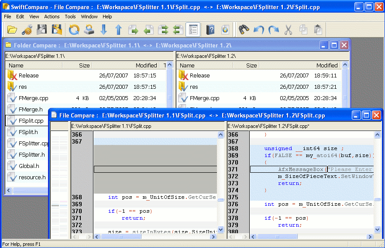Screen dimensions: 385x248
Task: Sort by the Size column in the left folder pane
Action: [x=77, y=65]
